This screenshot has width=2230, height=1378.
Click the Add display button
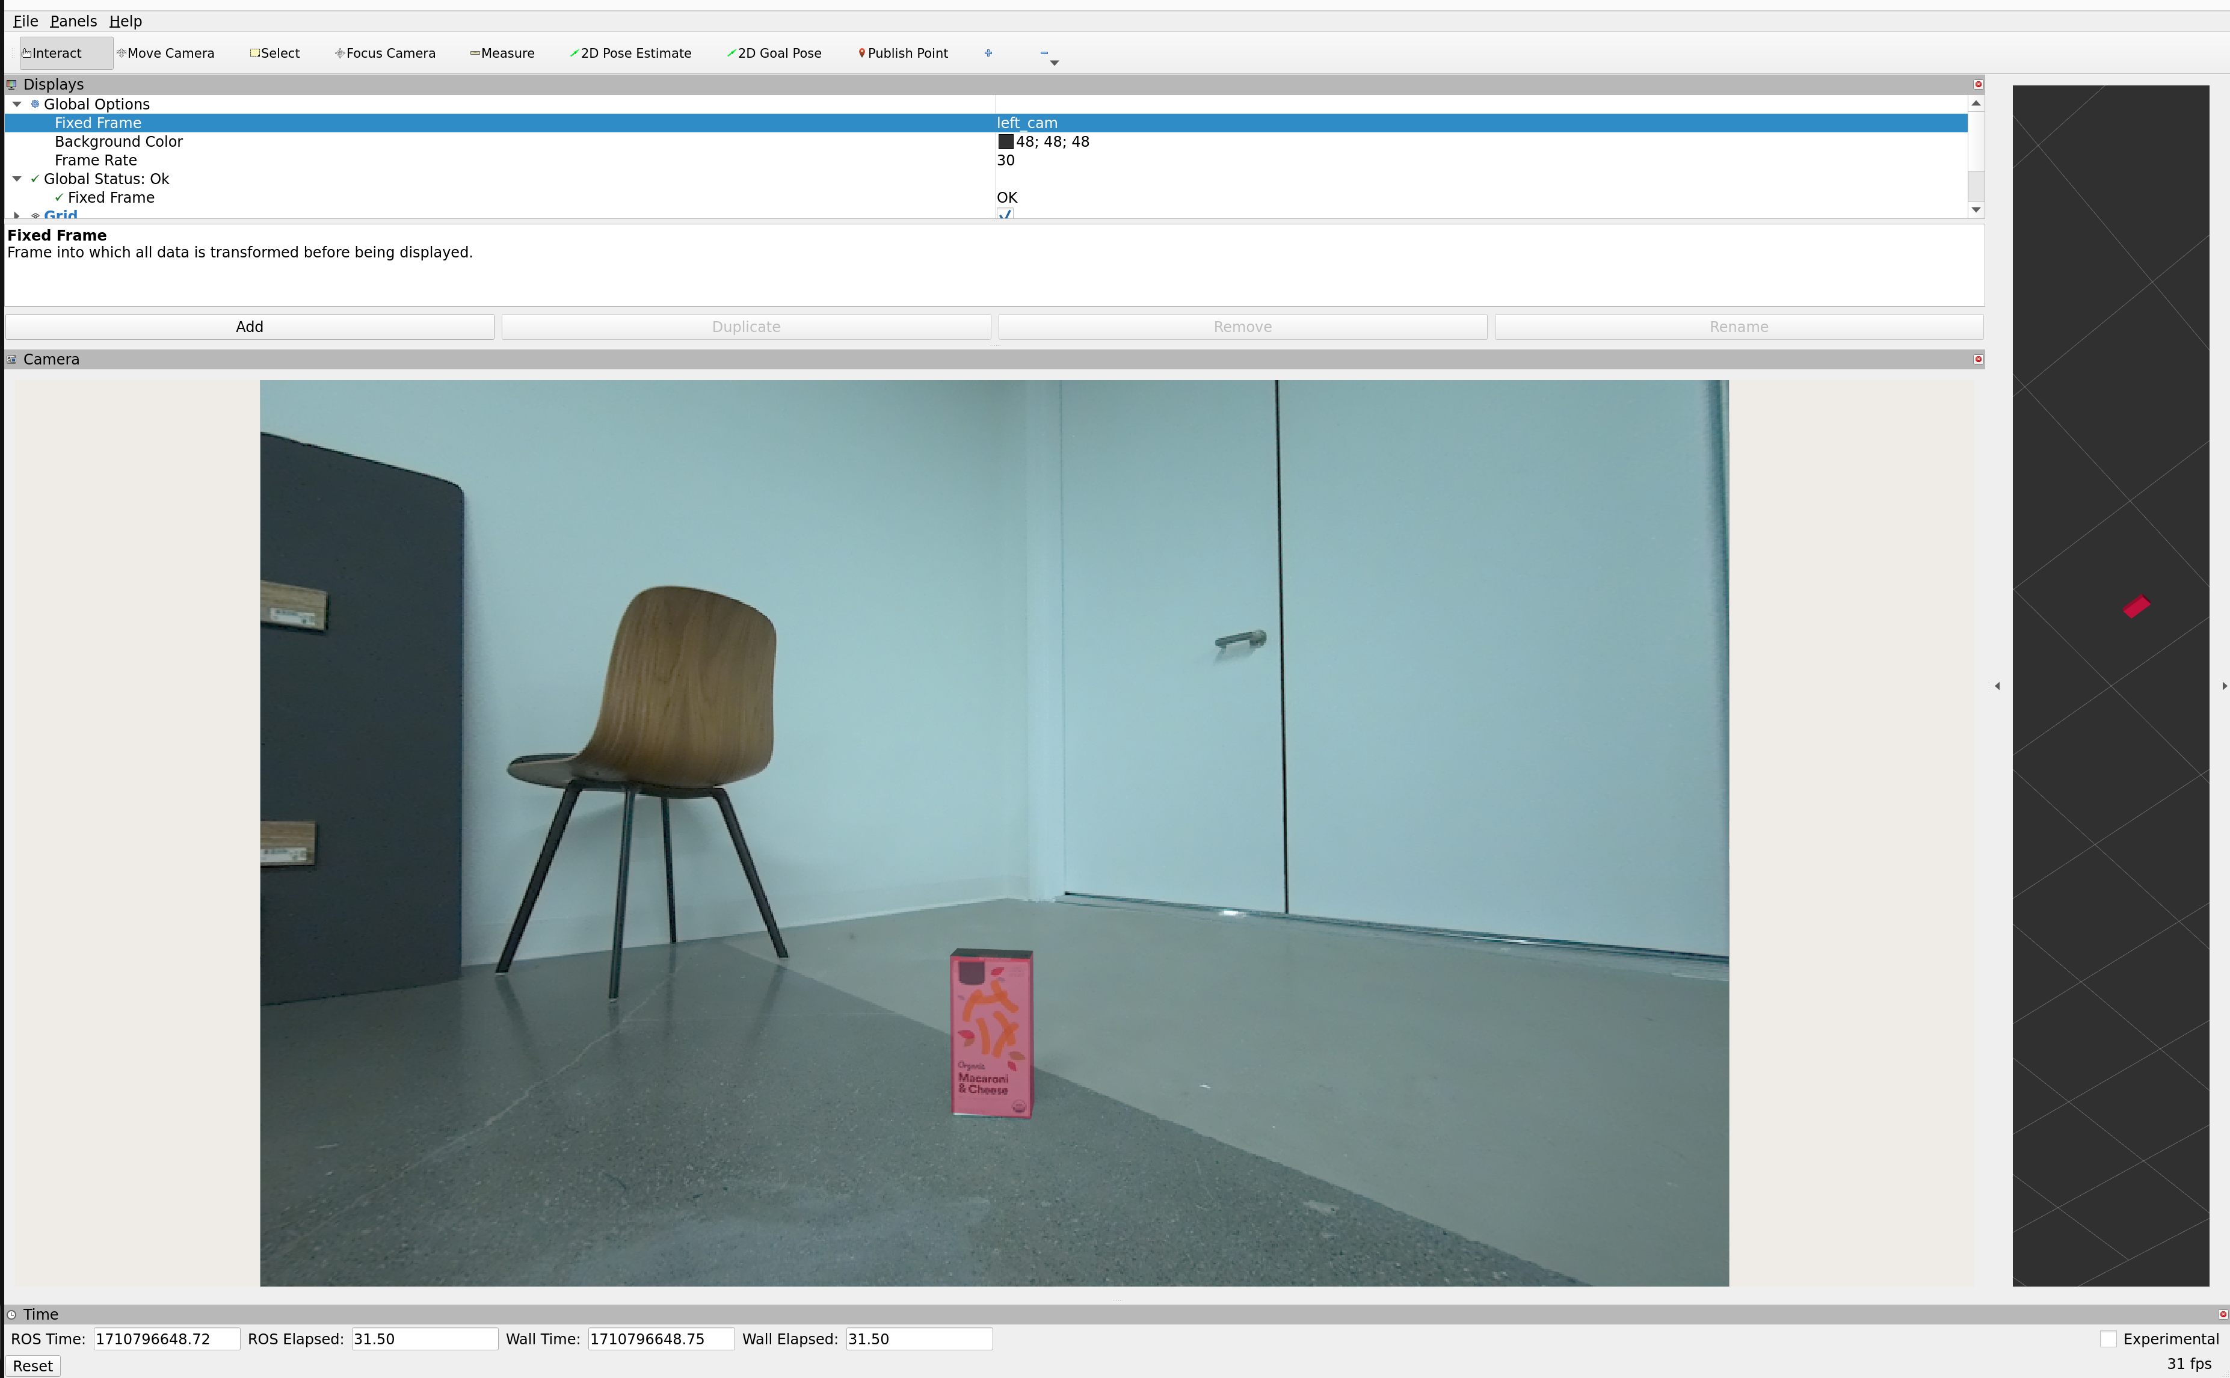click(250, 326)
